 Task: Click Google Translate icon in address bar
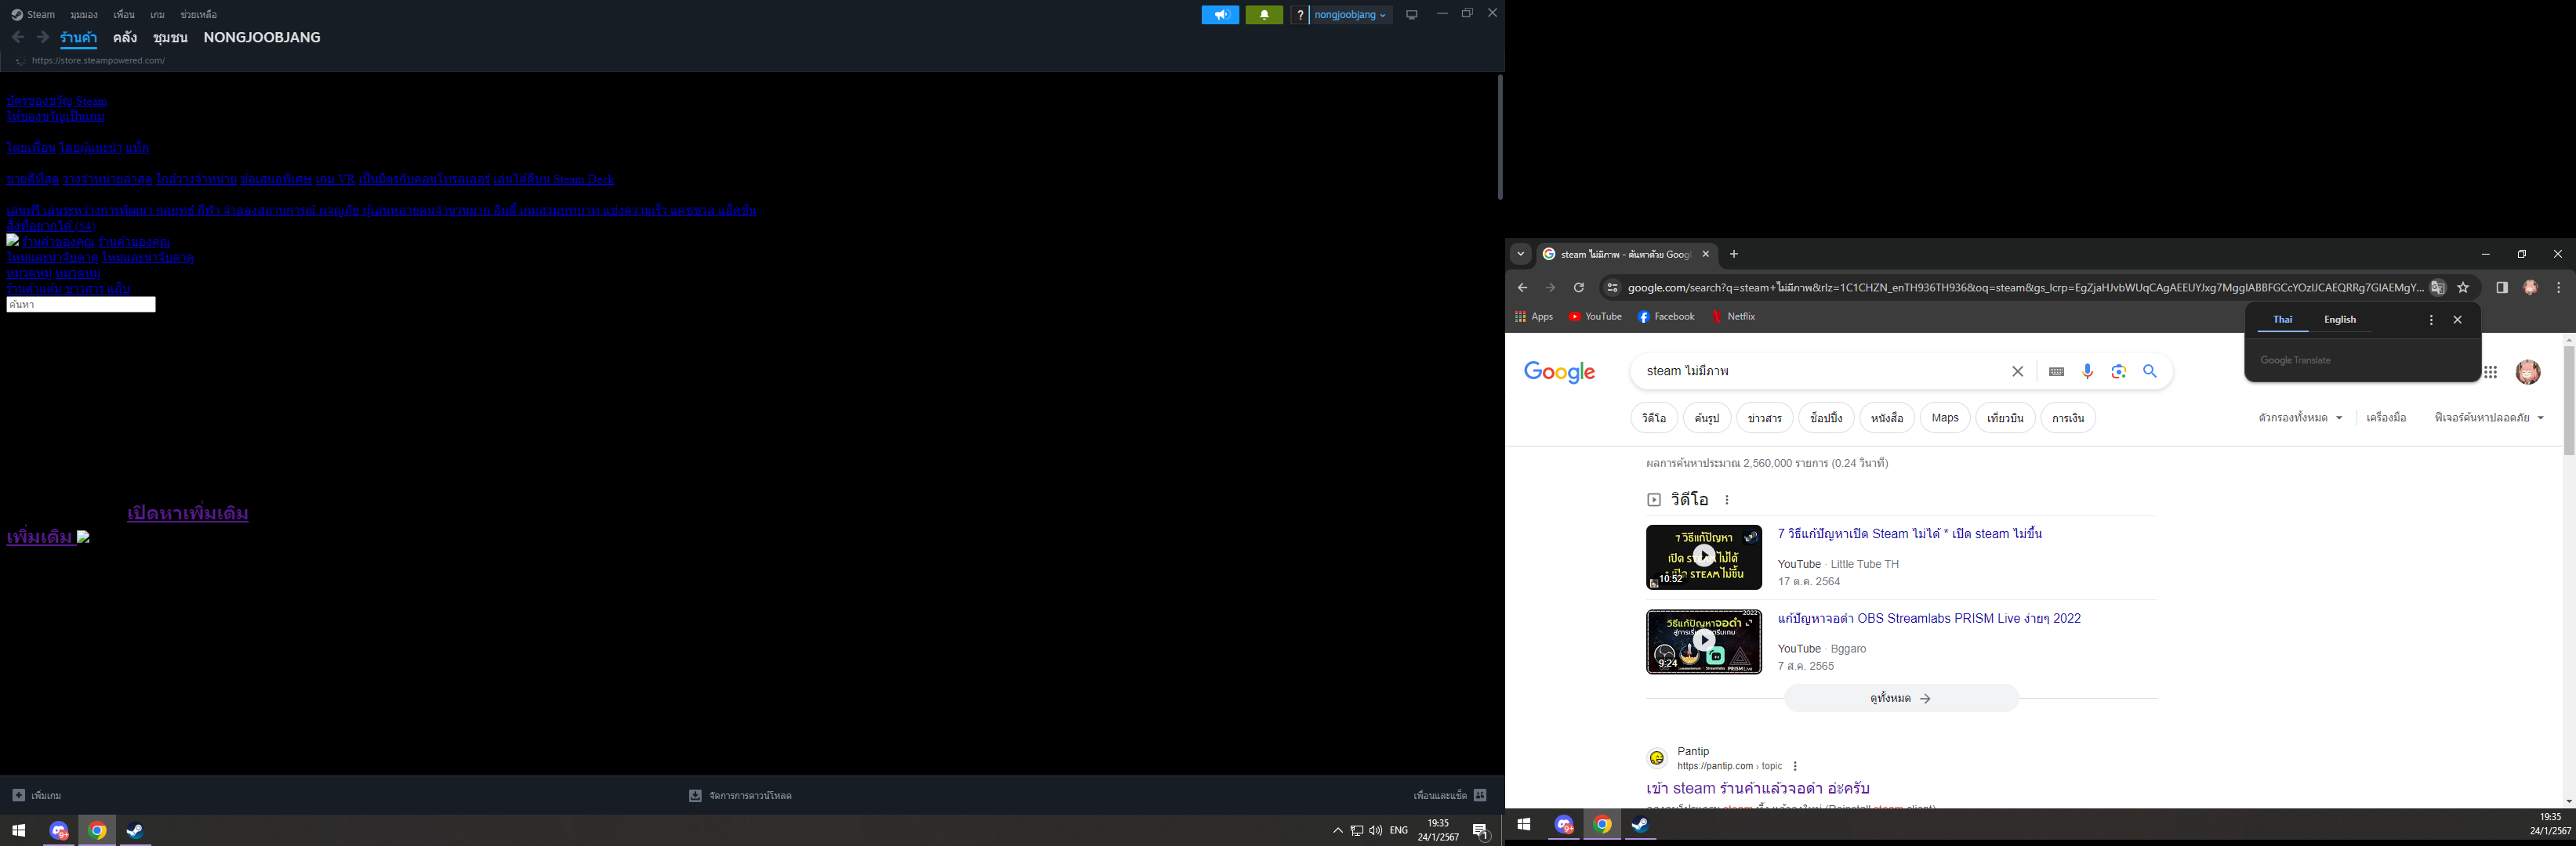pos(2438,287)
